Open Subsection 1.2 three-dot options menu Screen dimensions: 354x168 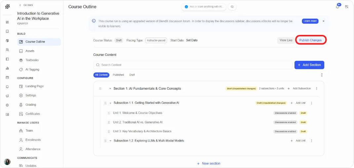pos(312,141)
